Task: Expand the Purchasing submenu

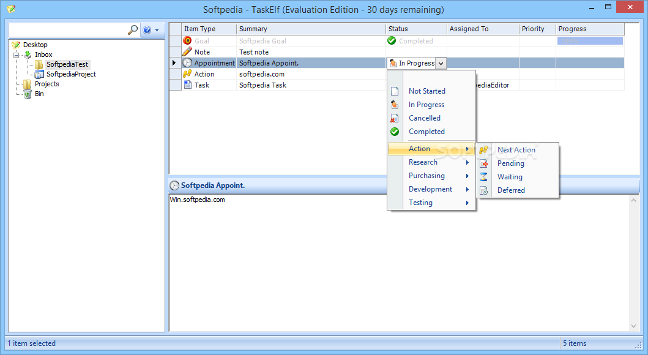Action: click(x=431, y=176)
